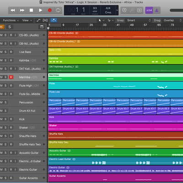Mute the Flute High track
Image resolution: width=183 pixels, height=183 pixels.
click(1, 86)
